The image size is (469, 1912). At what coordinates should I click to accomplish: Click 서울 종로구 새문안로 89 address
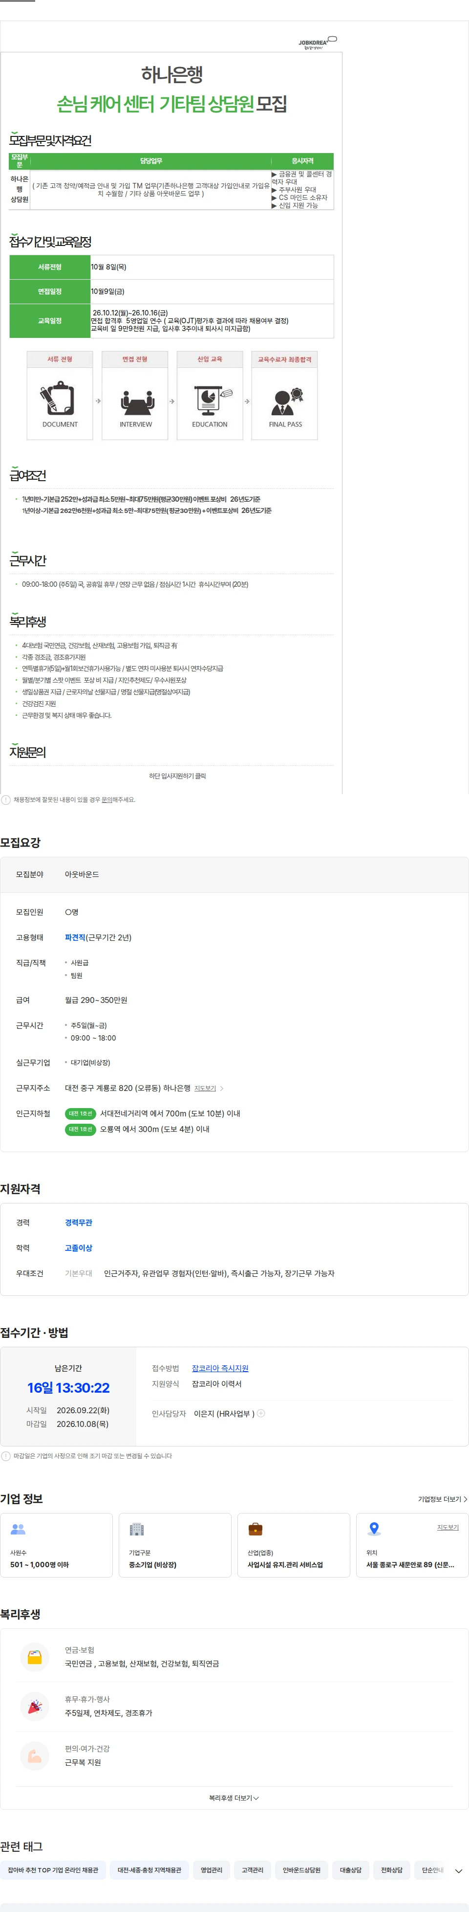click(x=409, y=1565)
